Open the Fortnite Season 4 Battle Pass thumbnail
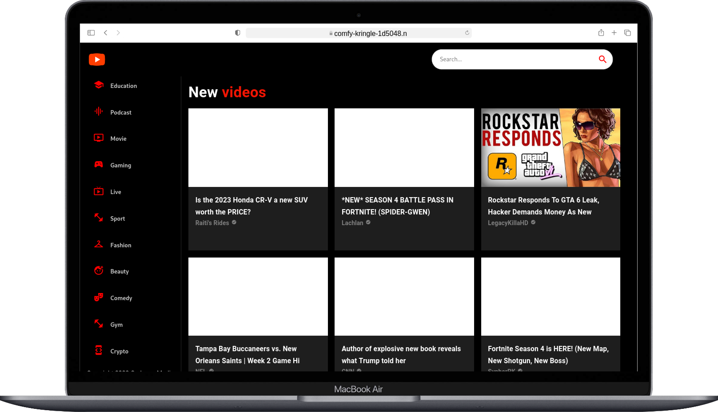The image size is (718, 412). [404, 147]
